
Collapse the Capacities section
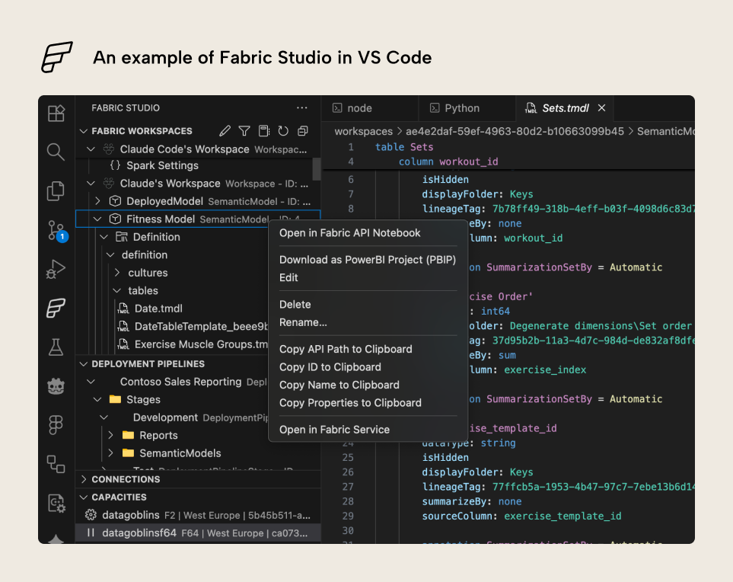84,497
